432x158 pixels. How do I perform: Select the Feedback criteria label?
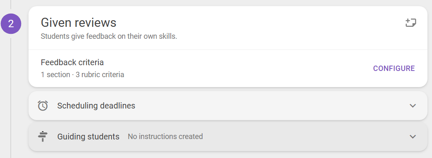(x=72, y=62)
